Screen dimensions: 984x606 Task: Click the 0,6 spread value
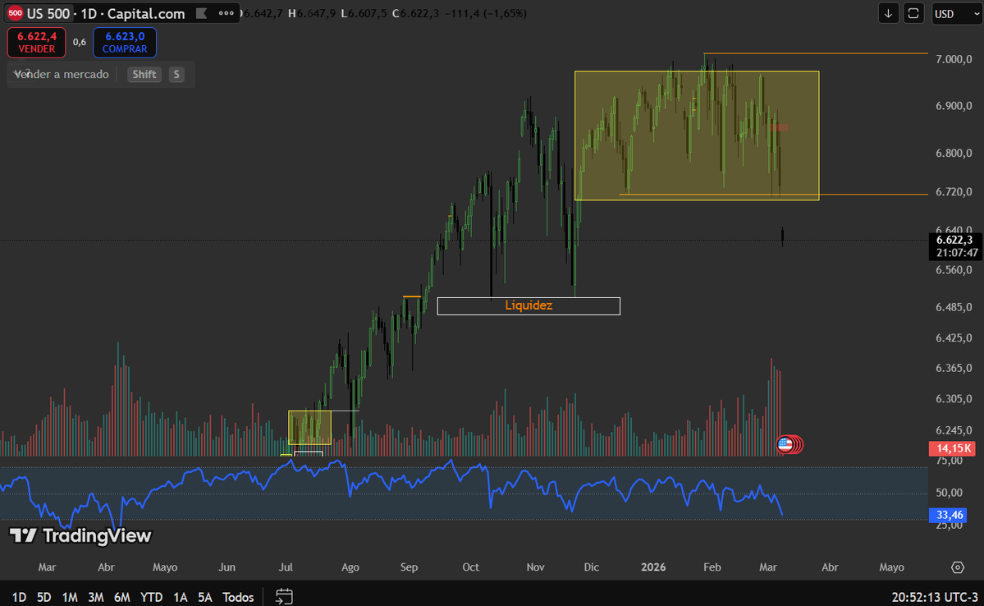(x=79, y=42)
